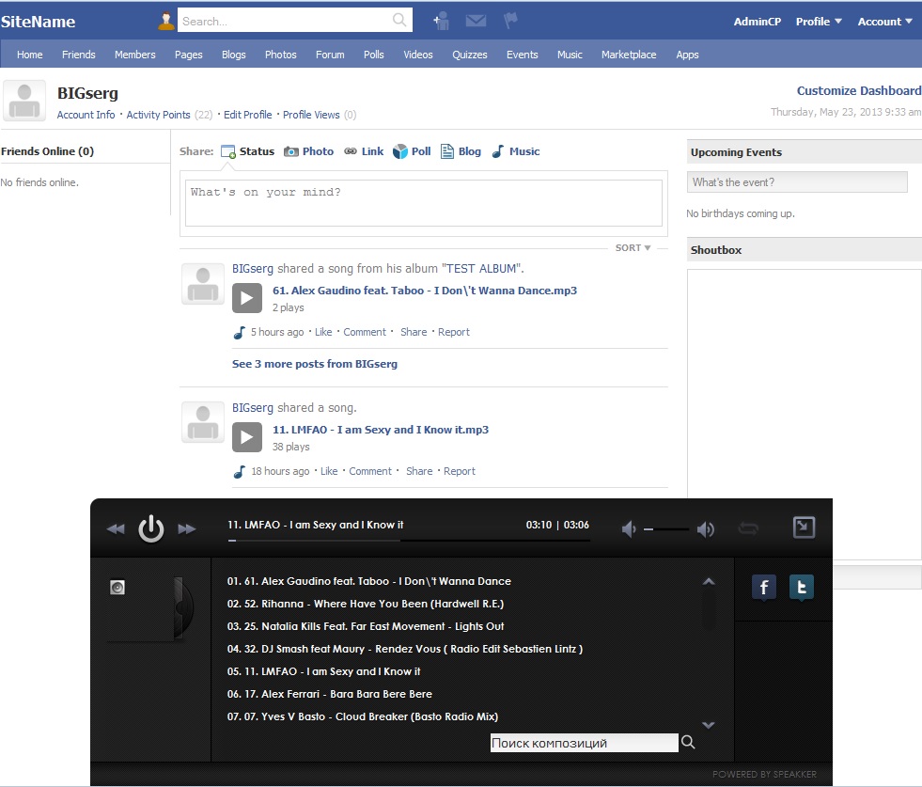Click the volume slider in the player
The width and height of the screenshot is (922, 787).
tap(665, 529)
